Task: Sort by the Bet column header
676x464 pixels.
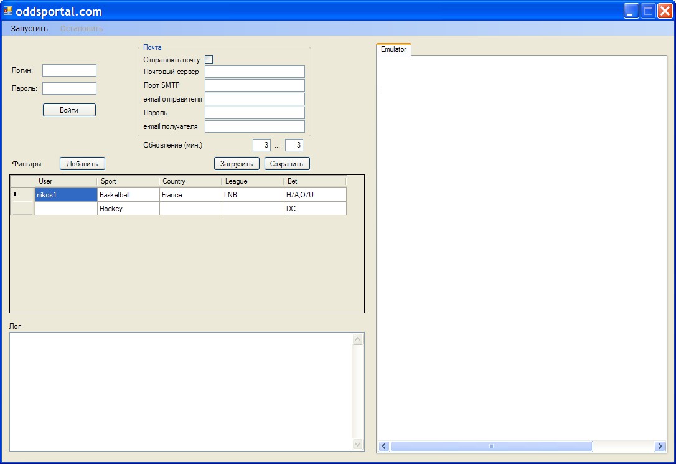Action: 315,181
